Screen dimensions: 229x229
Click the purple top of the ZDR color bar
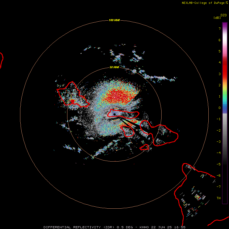pos(225,25)
